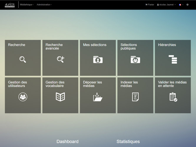Expand the Administration dropdown menu

coord(44,5)
